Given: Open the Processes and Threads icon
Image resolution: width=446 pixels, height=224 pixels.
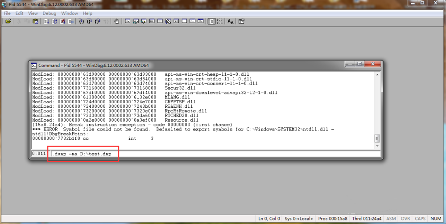Looking at the screenshot, I should pos(193,21).
